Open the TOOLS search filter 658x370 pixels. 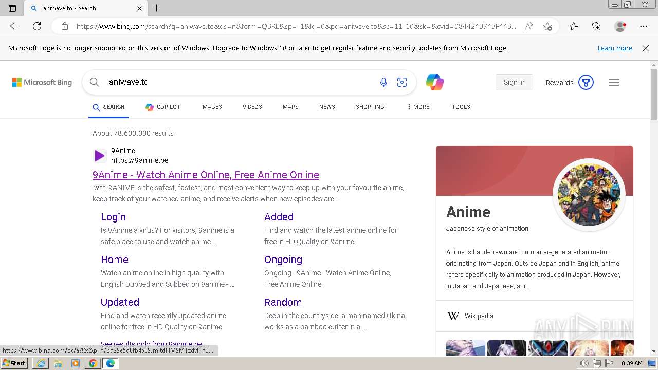tap(461, 107)
